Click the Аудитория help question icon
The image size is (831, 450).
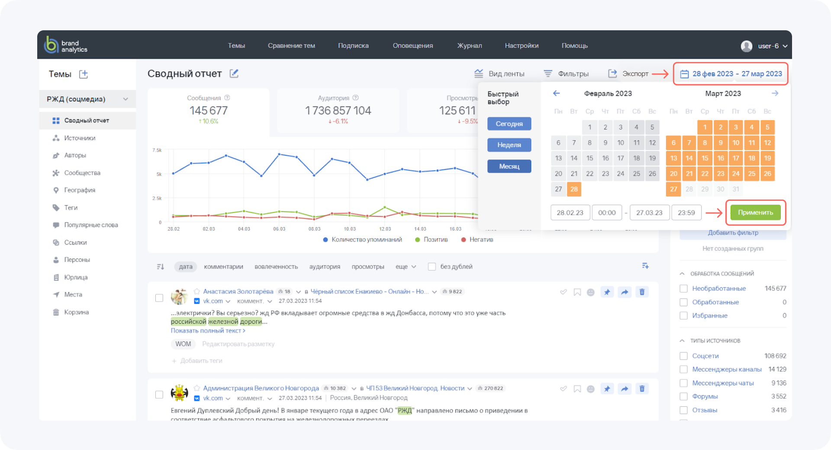pyautogui.click(x=356, y=98)
